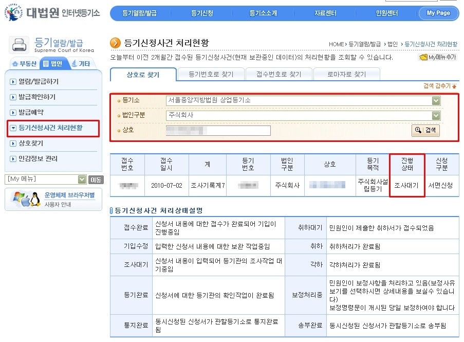
Task: Click date cell 2010-07-02
Action: coord(166,186)
